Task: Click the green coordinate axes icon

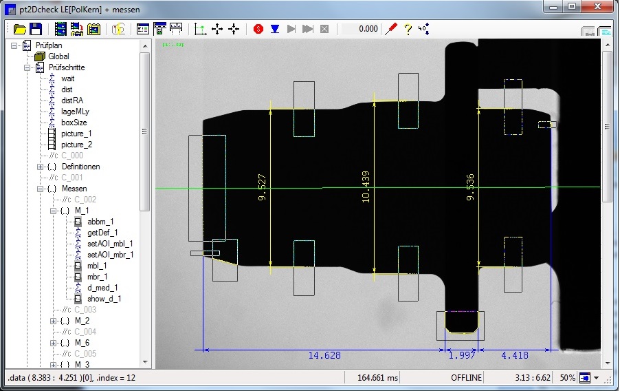Action: pos(201,29)
